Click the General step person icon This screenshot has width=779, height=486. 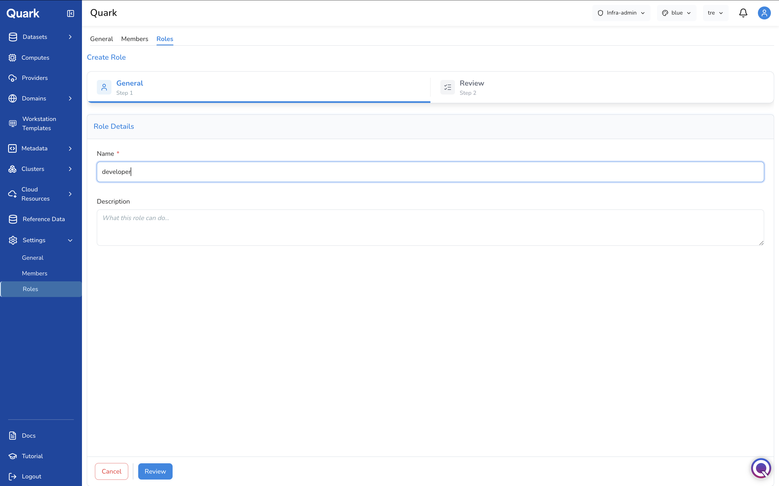click(x=104, y=87)
